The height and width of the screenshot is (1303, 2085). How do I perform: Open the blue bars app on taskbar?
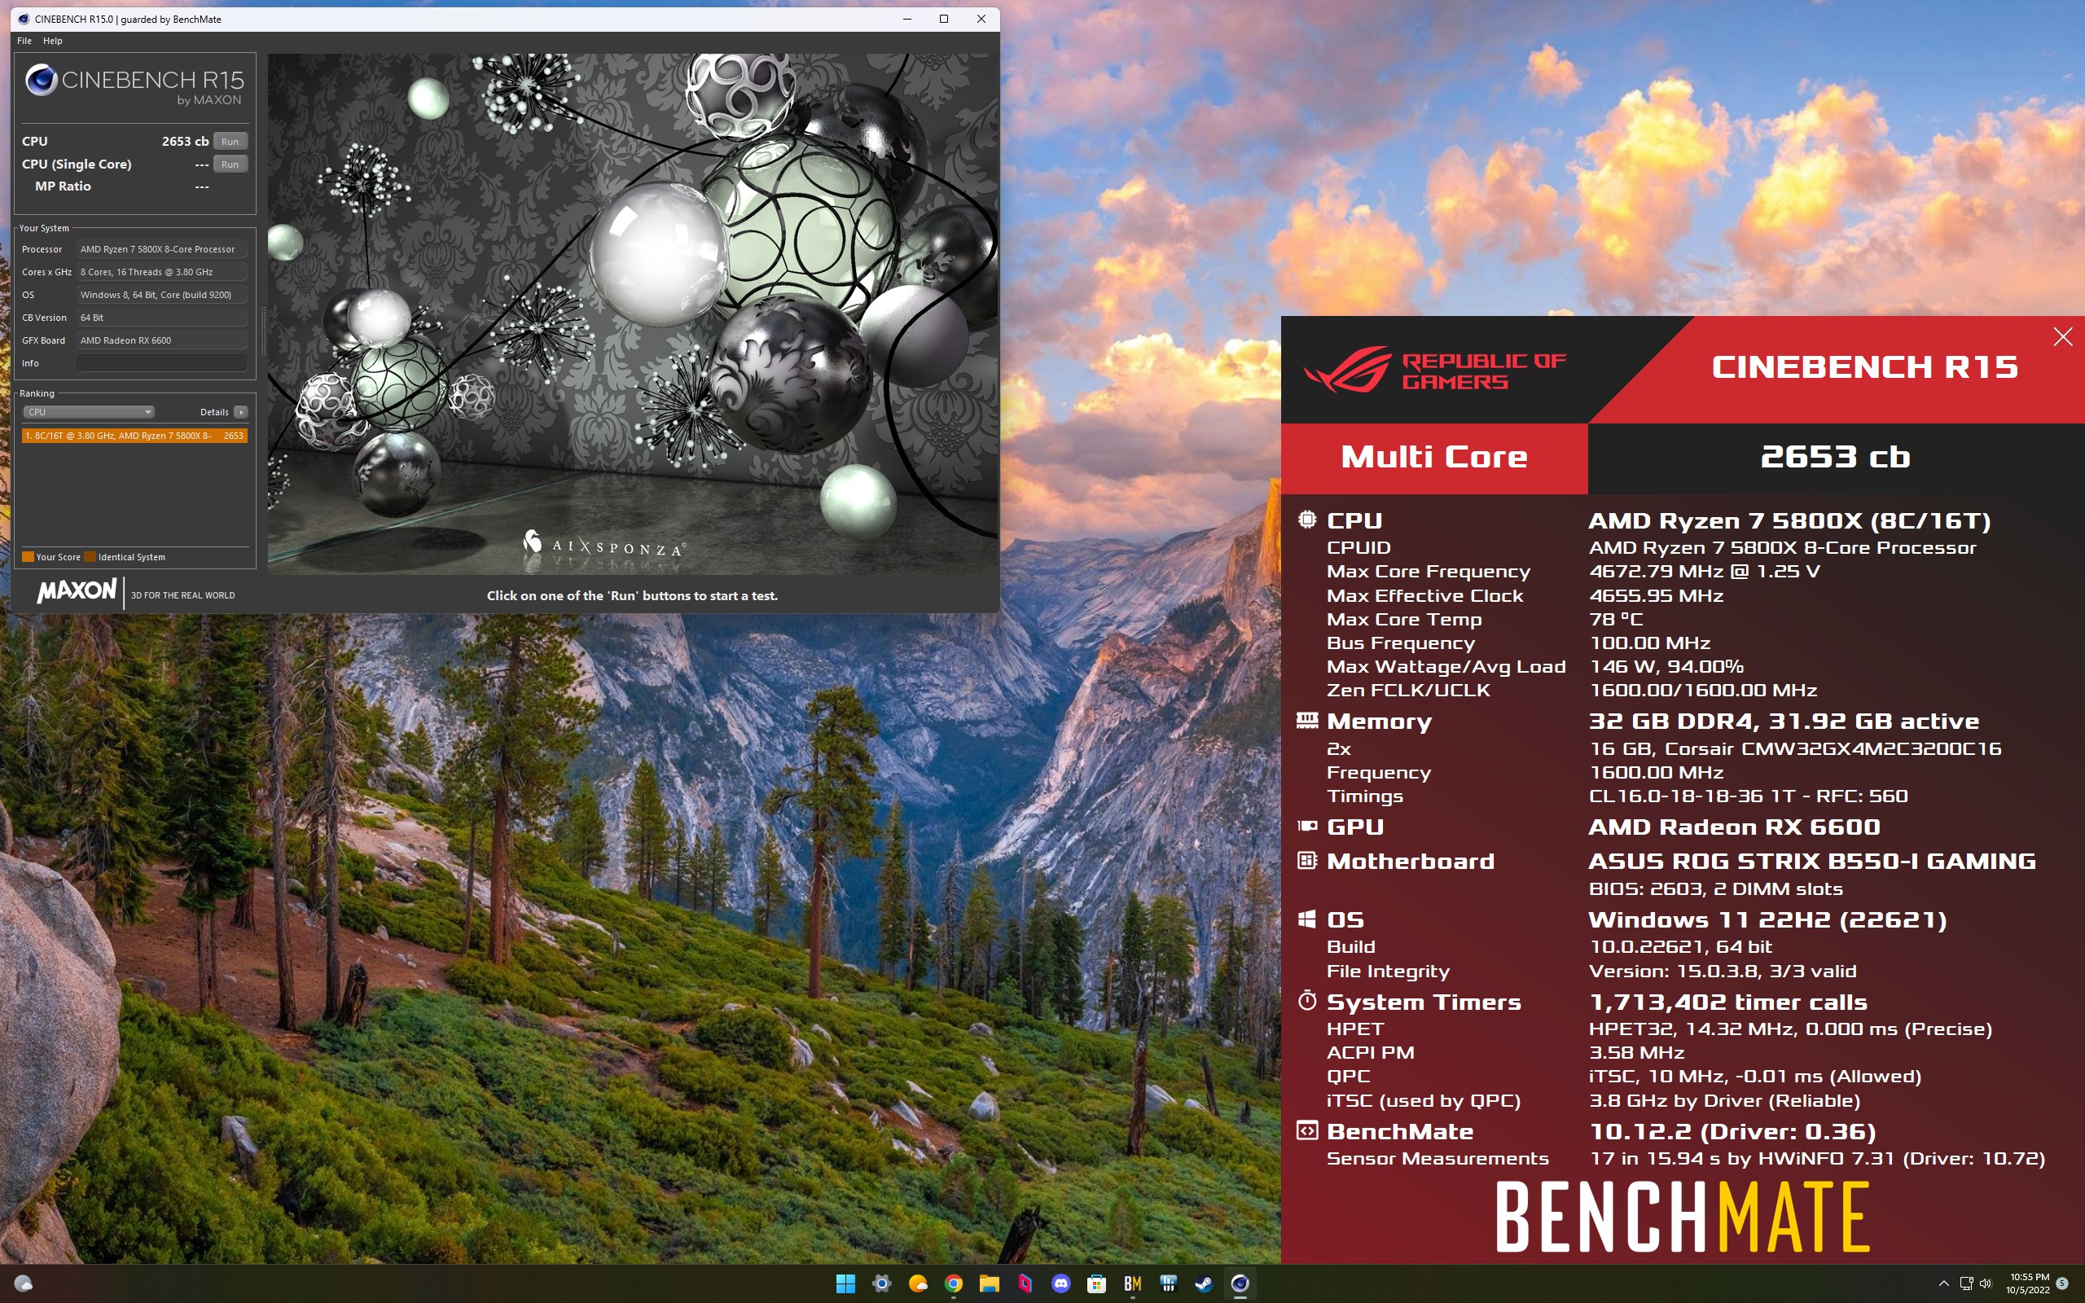tap(1168, 1284)
